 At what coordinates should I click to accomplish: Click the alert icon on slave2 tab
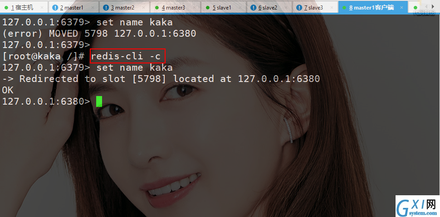pyautogui.click(x=253, y=8)
